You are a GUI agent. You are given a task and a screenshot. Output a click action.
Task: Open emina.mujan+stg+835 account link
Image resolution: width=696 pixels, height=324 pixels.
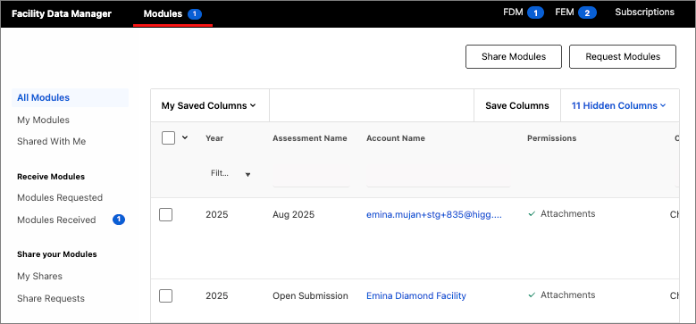pos(434,214)
